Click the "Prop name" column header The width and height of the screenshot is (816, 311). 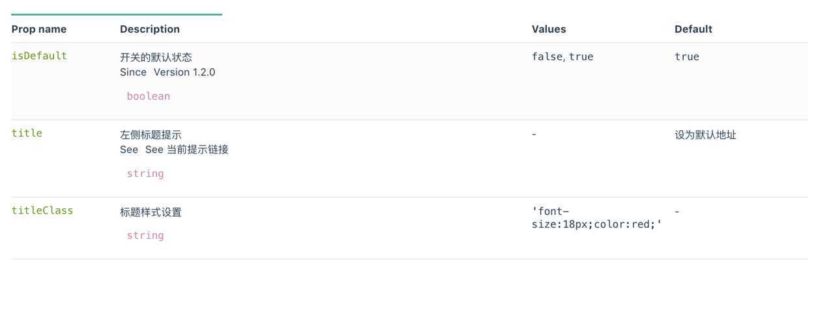click(39, 29)
